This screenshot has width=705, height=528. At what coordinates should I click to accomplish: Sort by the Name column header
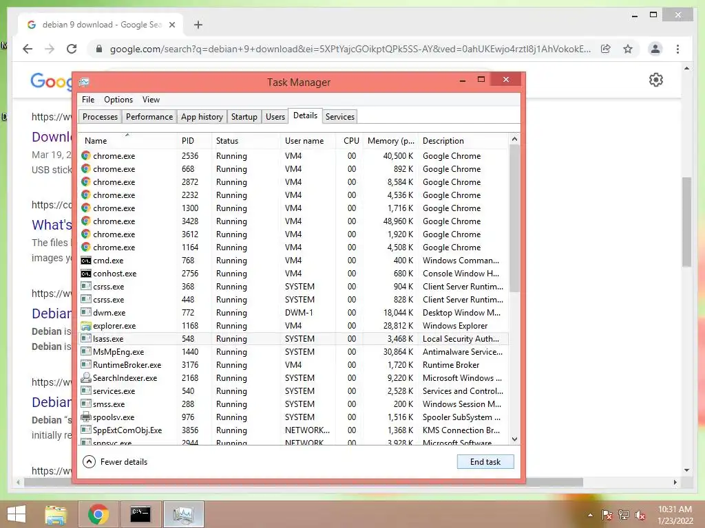pyautogui.click(x=127, y=140)
